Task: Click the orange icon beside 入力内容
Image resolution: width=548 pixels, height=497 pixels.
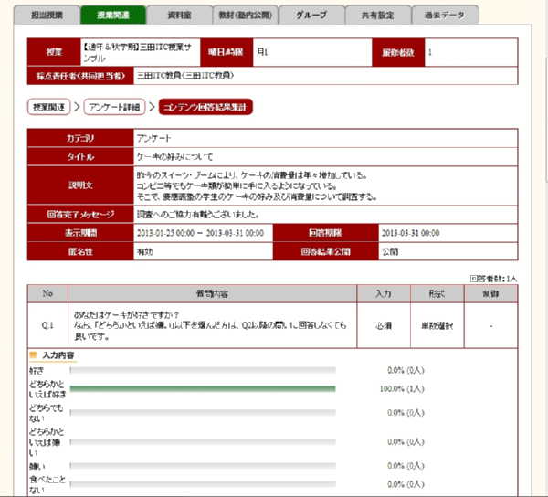Action: pyautogui.click(x=34, y=354)
